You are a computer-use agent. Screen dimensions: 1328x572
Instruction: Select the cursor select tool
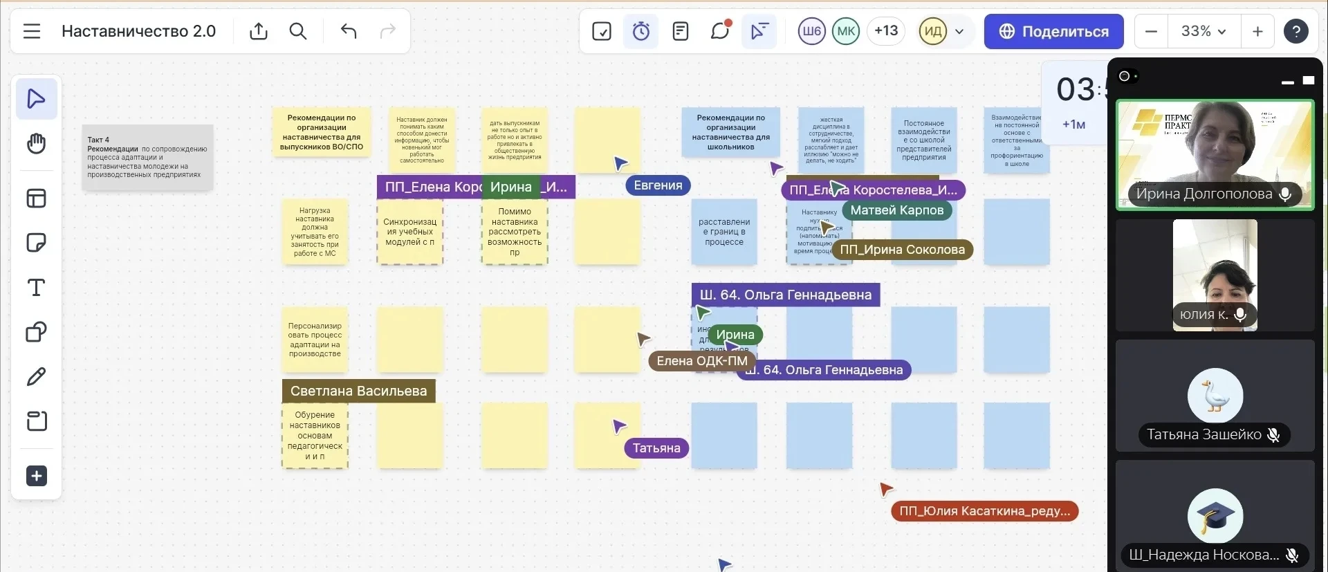[x=37, y=99]
